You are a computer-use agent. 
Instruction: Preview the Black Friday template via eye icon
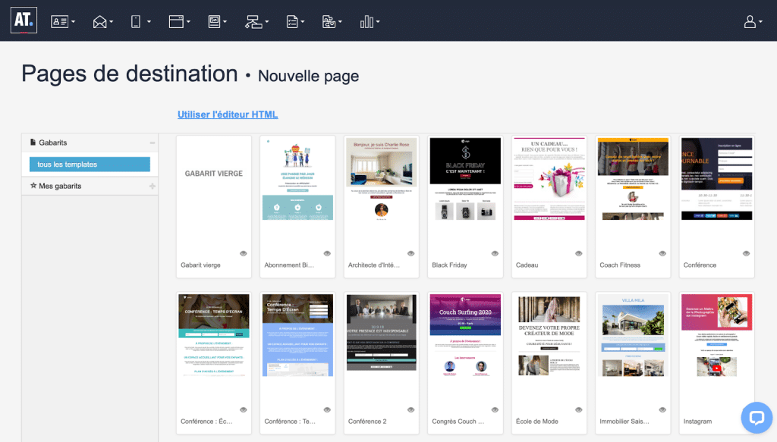pyautogui.click(x=495, y=253)
